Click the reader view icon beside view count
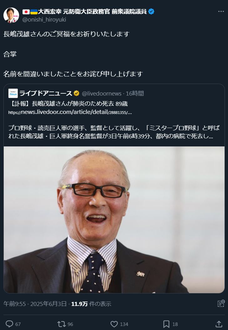Image resolution: width=228 pixels, height=330 pixels. click(x=221, y=304)
